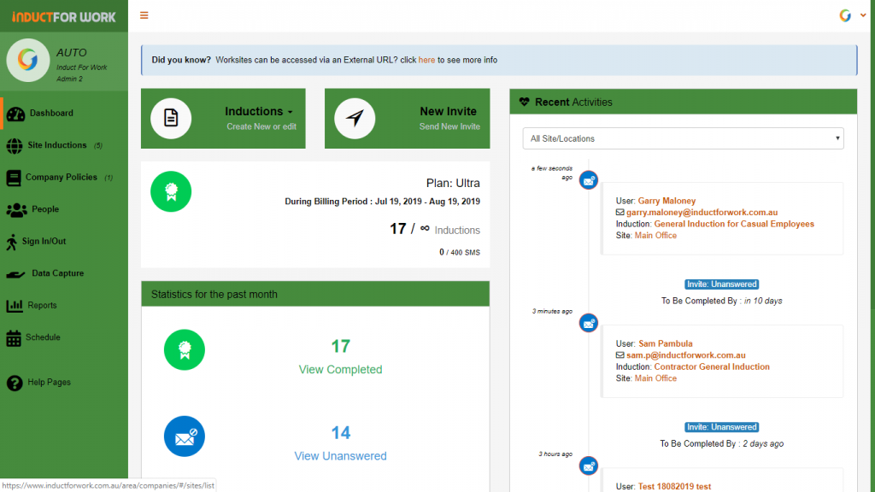Viewport: 875px width, 492px height.
Task: Click the New Invite button
Action: tap(408, 118)
